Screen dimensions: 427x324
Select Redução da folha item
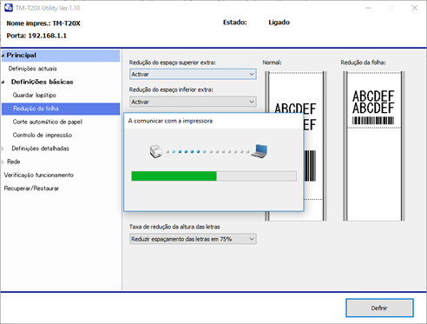61,109
